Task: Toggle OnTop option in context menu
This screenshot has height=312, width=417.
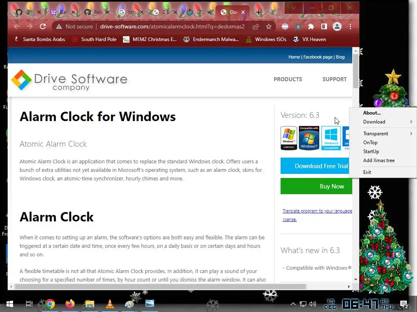Action: pyautogui.click(x=383, y=143)
